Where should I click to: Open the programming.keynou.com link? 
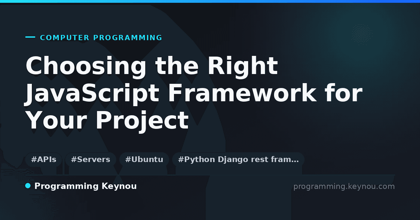pos(344,186)
